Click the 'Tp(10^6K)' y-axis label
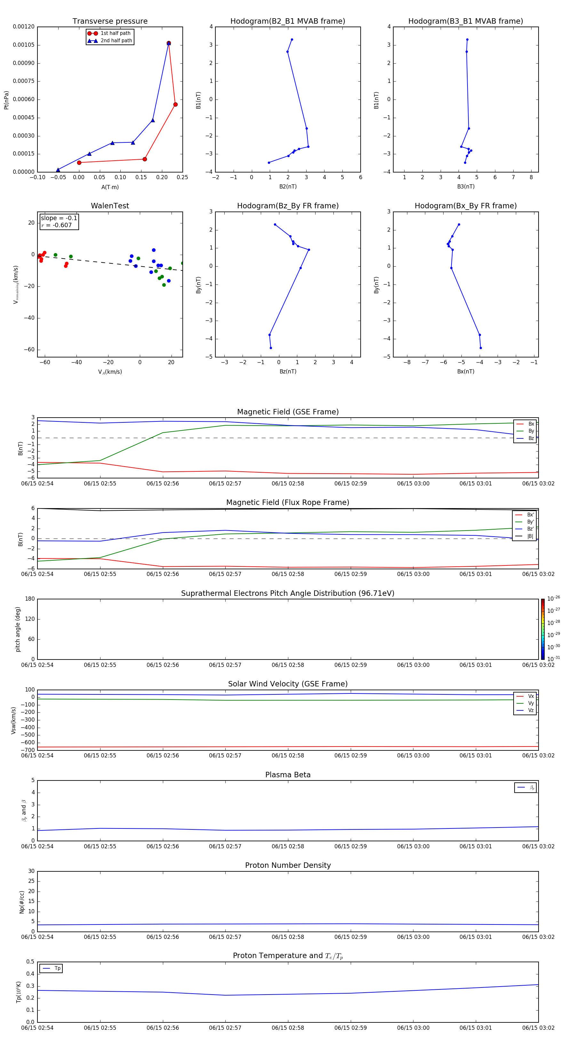 [x=19, y=992]
